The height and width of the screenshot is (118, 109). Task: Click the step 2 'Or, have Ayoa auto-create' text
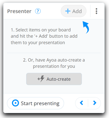(54, 60)
